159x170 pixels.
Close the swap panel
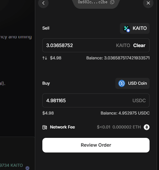[x=148, y=3]
